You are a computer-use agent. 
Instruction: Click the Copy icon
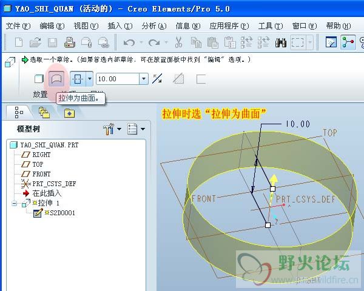(196, 42)
